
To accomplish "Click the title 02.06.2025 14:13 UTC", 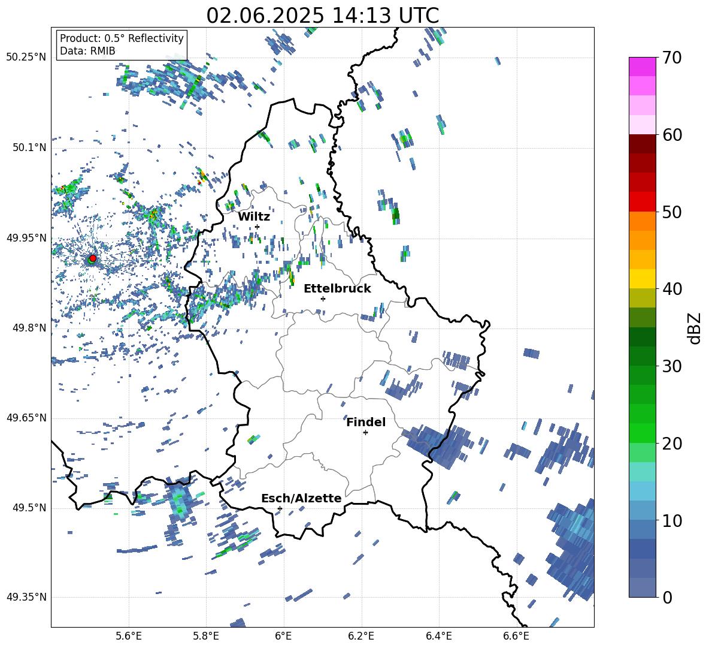I will [322, 16].
